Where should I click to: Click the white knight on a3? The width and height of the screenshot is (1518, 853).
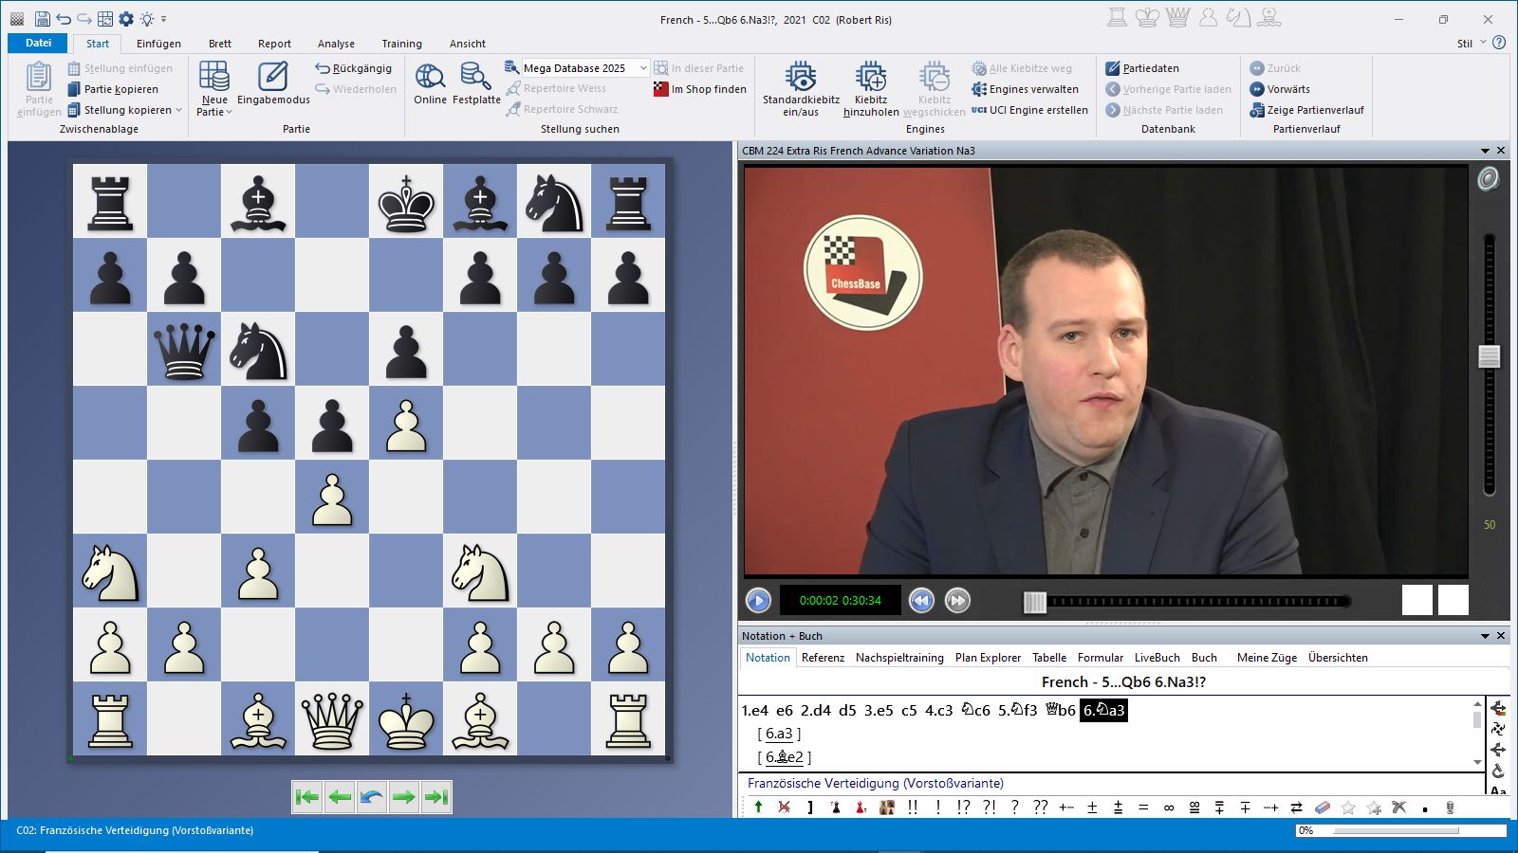[x=110, y=573]
